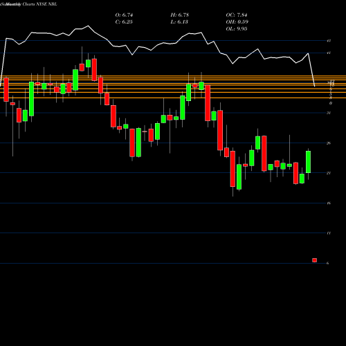Click the price axis label 26
The width and height of the screenshot is (346, 346).
[329, 143]
